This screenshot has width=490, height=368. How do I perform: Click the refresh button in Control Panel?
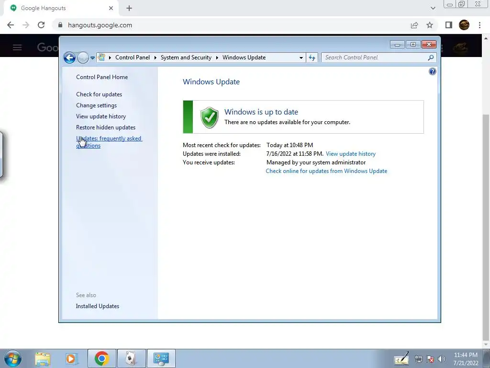[312, 57]
